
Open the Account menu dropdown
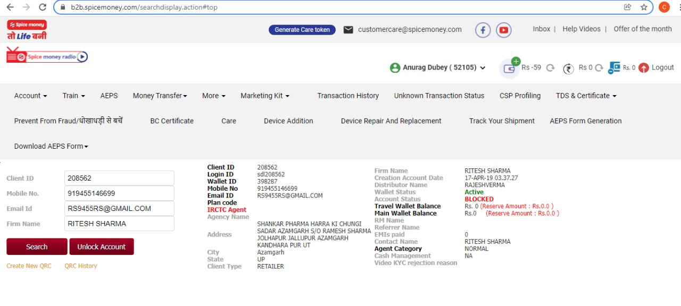coord(30,96)
